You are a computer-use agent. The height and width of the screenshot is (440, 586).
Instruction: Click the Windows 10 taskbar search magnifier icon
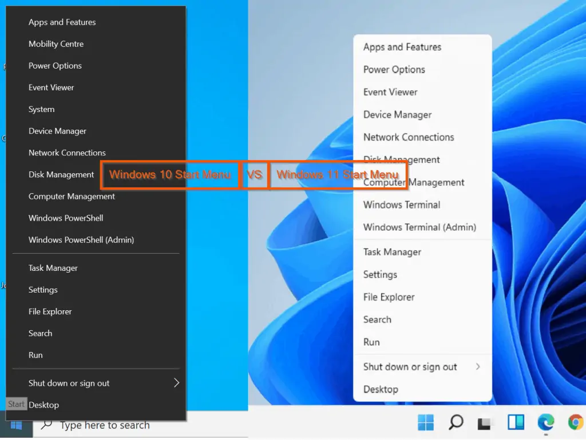pyautogui.click(x=46, y=425)
